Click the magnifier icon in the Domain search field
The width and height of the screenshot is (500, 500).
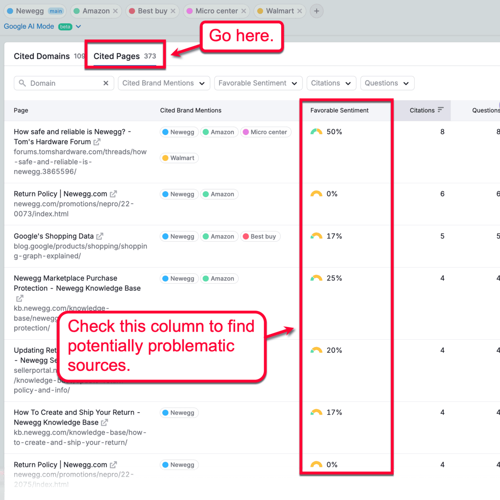[22, 83]
